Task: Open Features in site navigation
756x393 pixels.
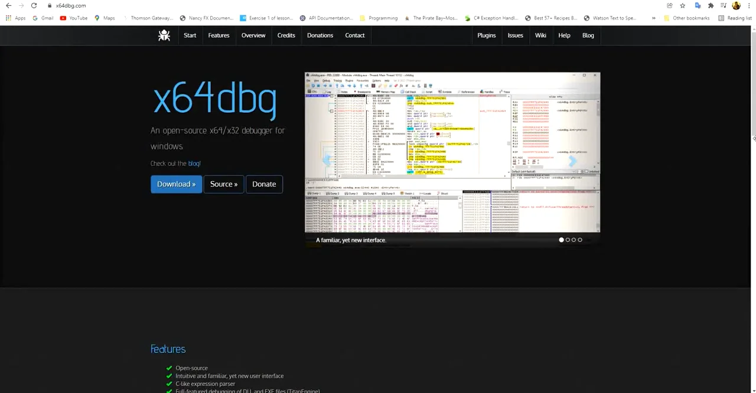Action: pos(219,35)
